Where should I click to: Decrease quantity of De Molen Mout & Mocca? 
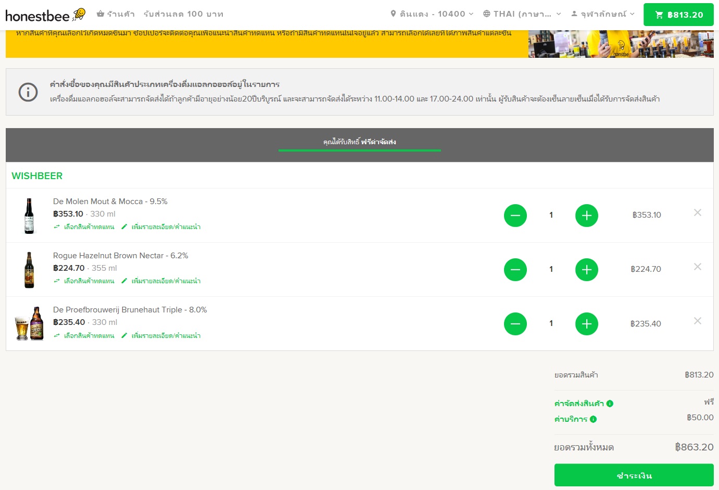click(515, 216)
